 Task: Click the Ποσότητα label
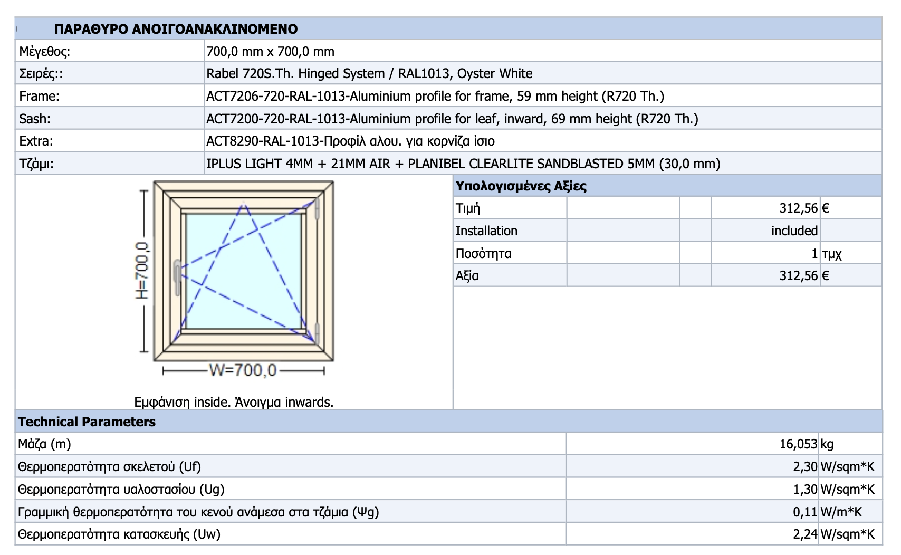coord(483,253)
